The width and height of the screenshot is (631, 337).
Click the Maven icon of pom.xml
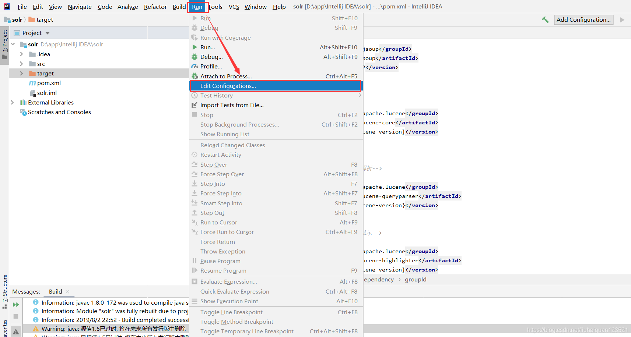coord(32,83)
